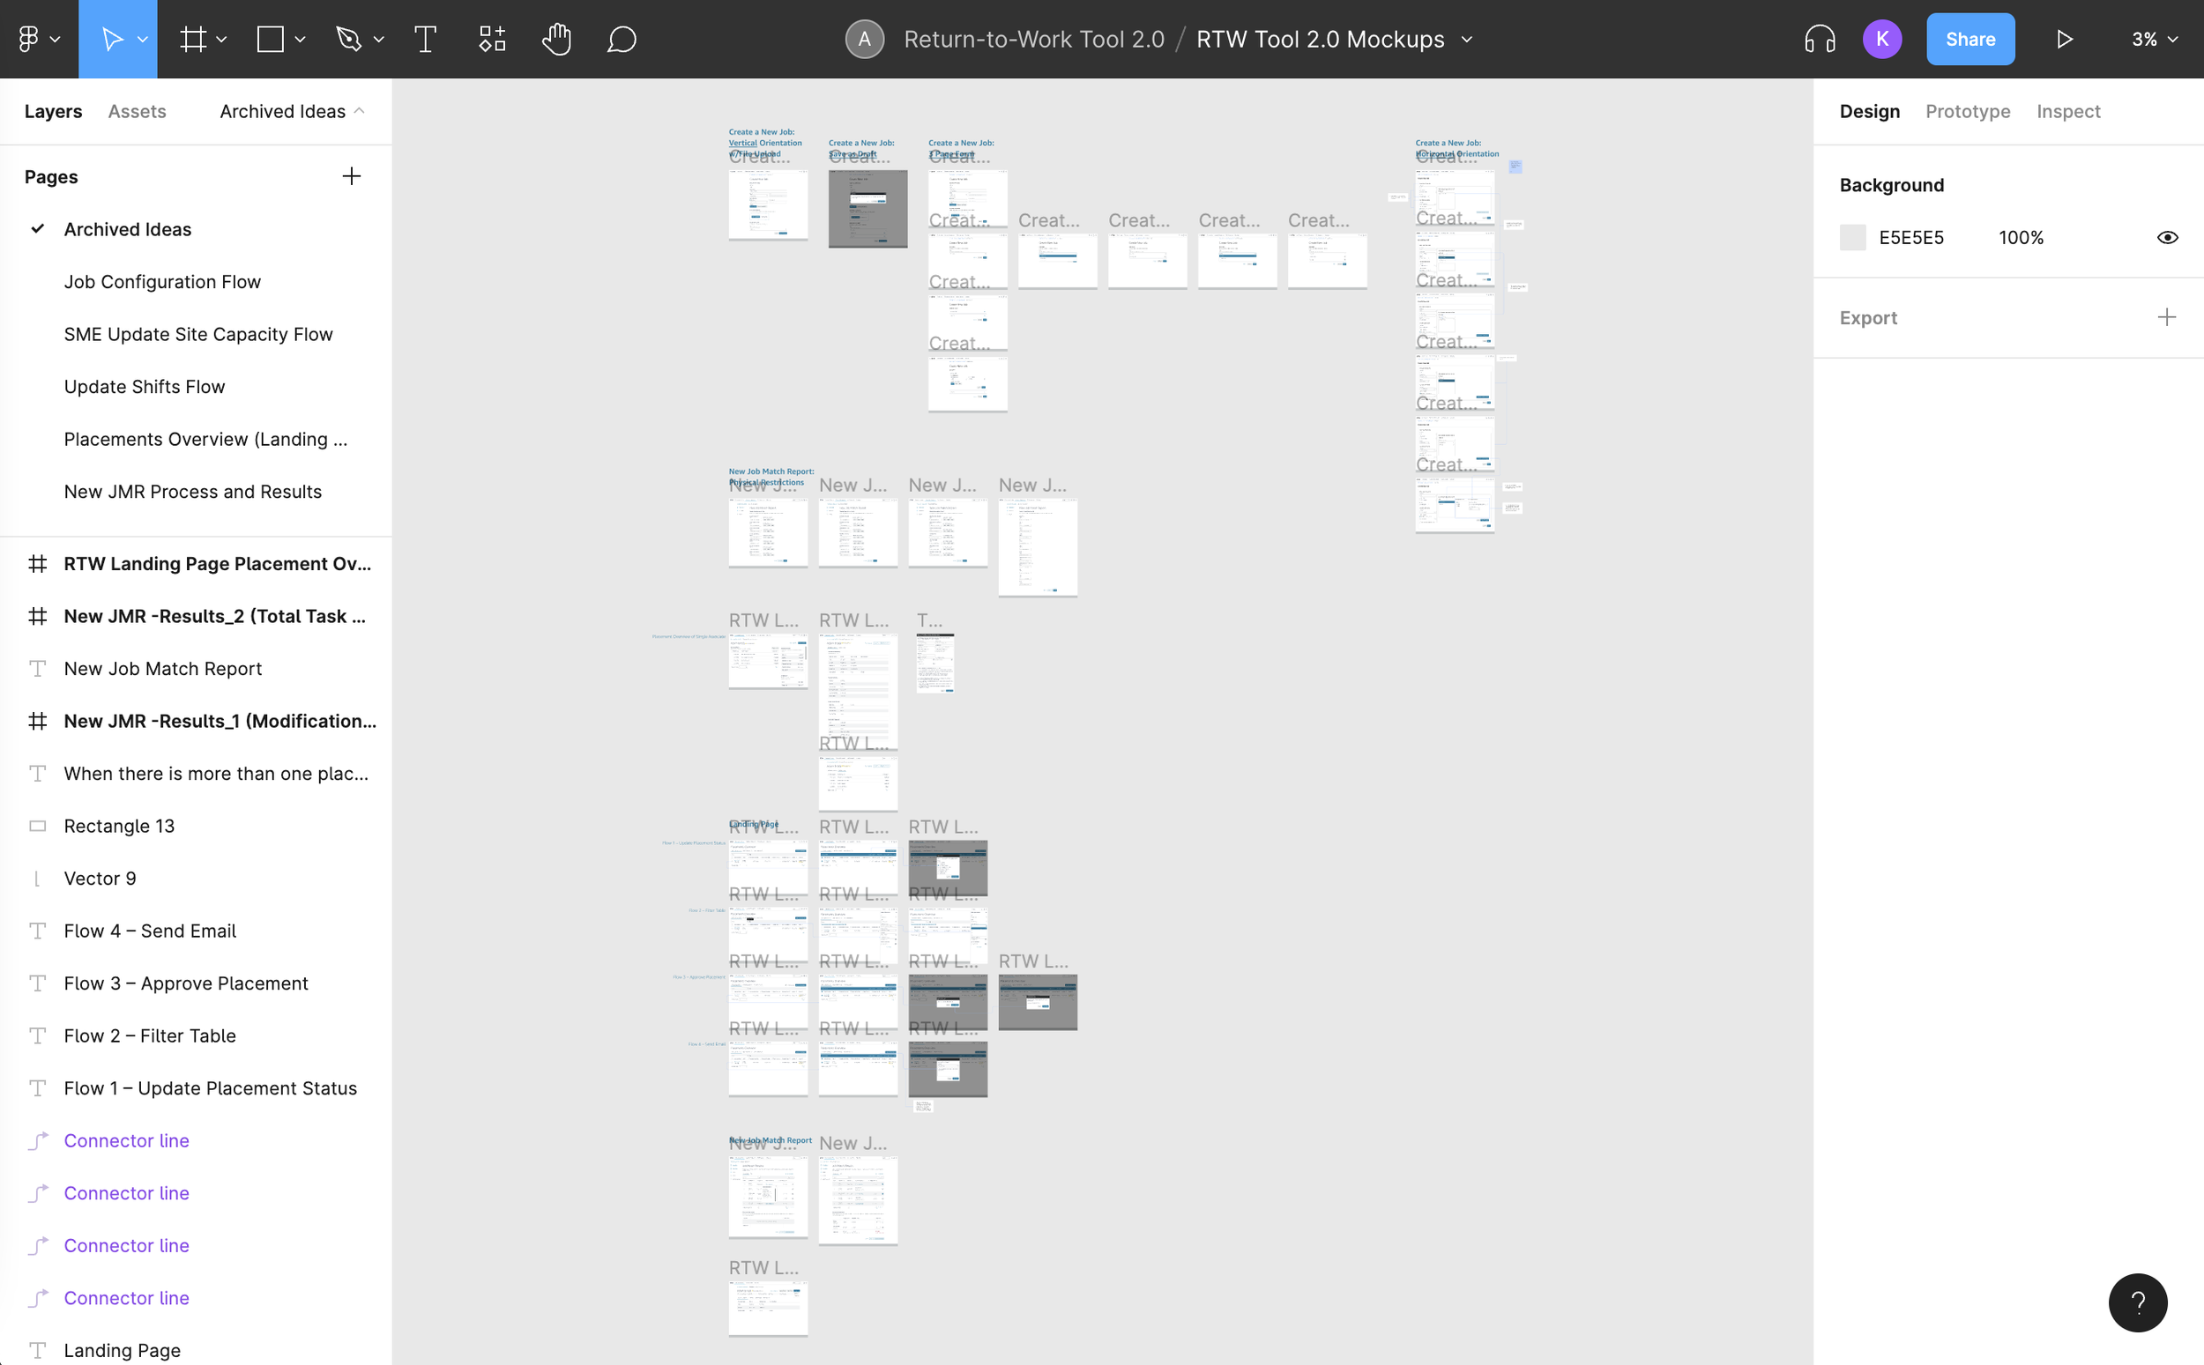Open the help question mark button
Screen dimensions: 2204x1365
(2137, 1302)
